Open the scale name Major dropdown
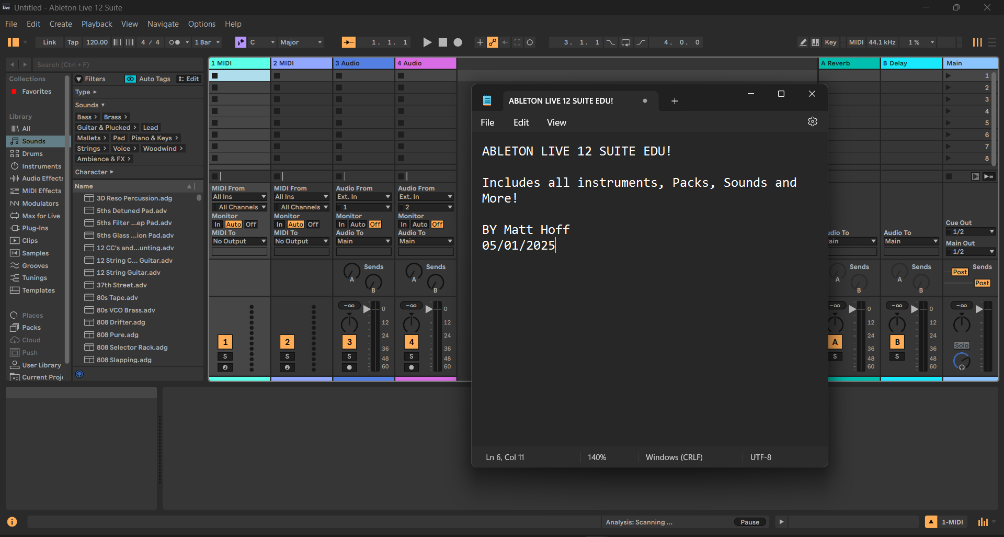Screen dimensions: 1004x537 click(301, 42)
